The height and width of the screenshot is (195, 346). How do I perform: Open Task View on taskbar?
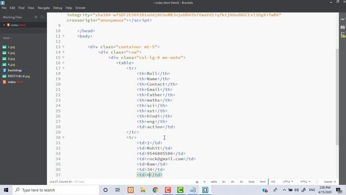118,190
